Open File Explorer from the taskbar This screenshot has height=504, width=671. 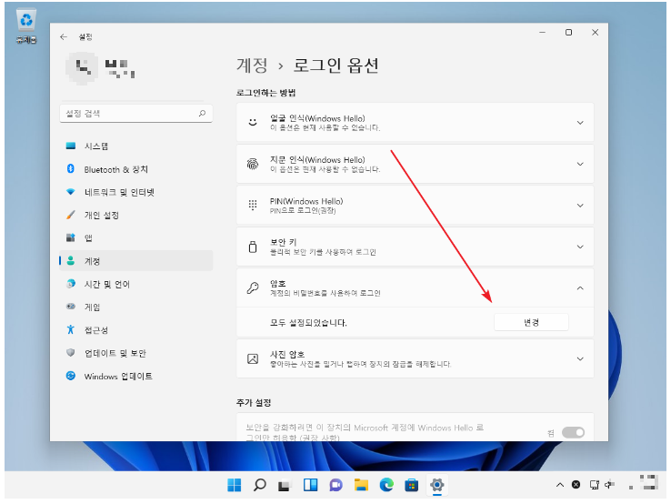361,485
